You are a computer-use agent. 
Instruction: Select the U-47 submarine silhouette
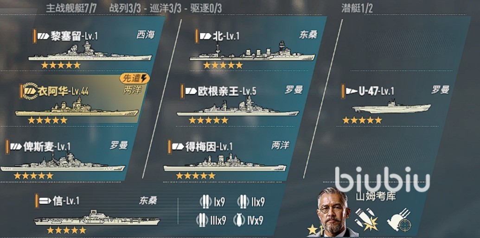coord(391,106)
